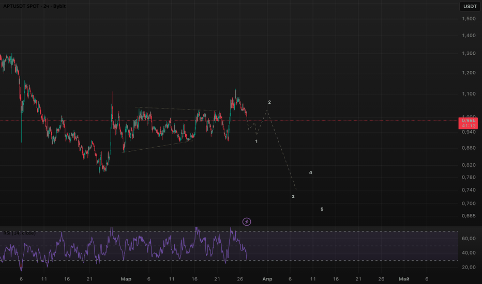This screenshot has height=284, width=482.
Task: Click the Май month label on time axis
Action: (x=404, y=279)
